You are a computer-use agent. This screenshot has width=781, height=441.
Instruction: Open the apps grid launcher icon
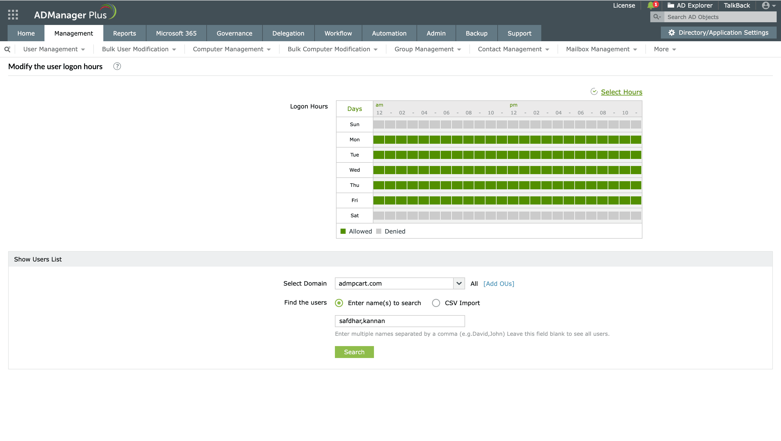coord(13,15)
